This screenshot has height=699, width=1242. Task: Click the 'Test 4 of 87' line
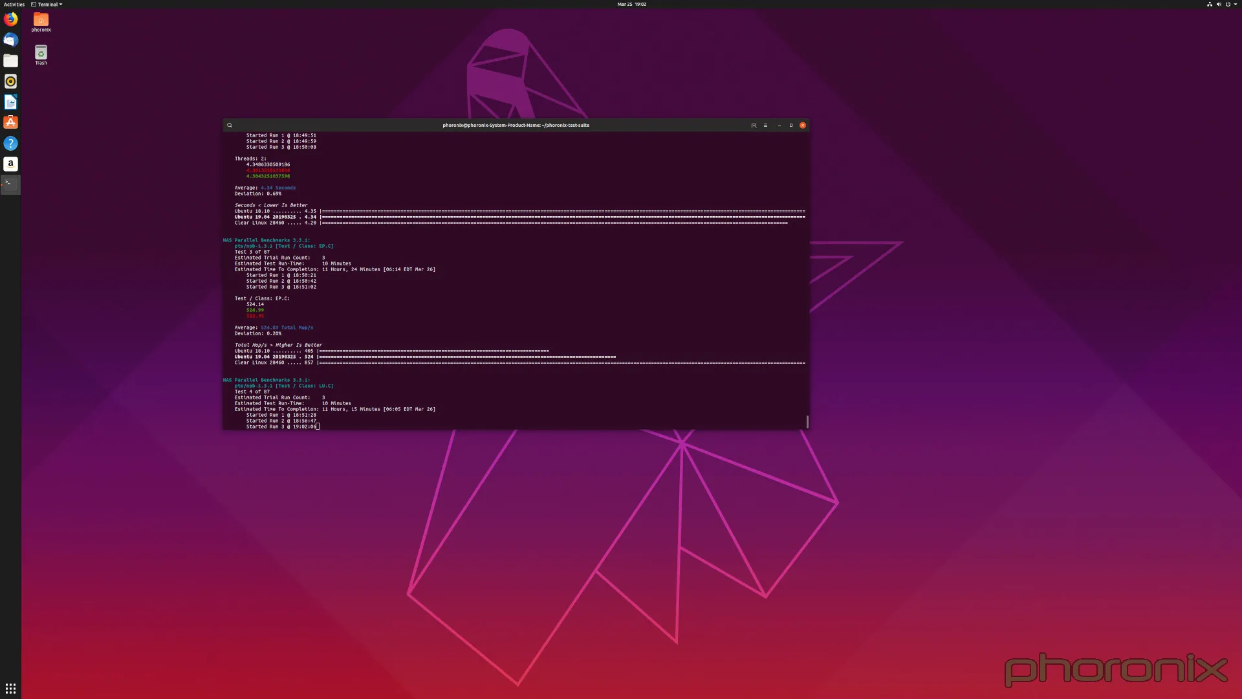pos(252,392)
